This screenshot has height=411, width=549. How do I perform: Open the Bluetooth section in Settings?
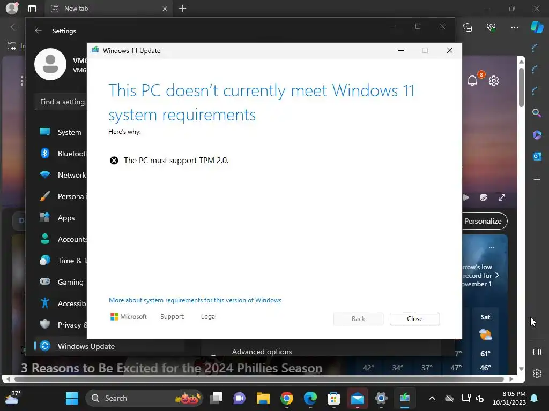coord(61,154)
